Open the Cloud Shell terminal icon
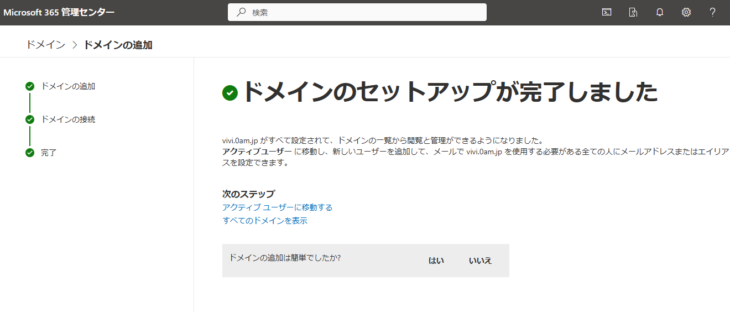 click(607, 12)
